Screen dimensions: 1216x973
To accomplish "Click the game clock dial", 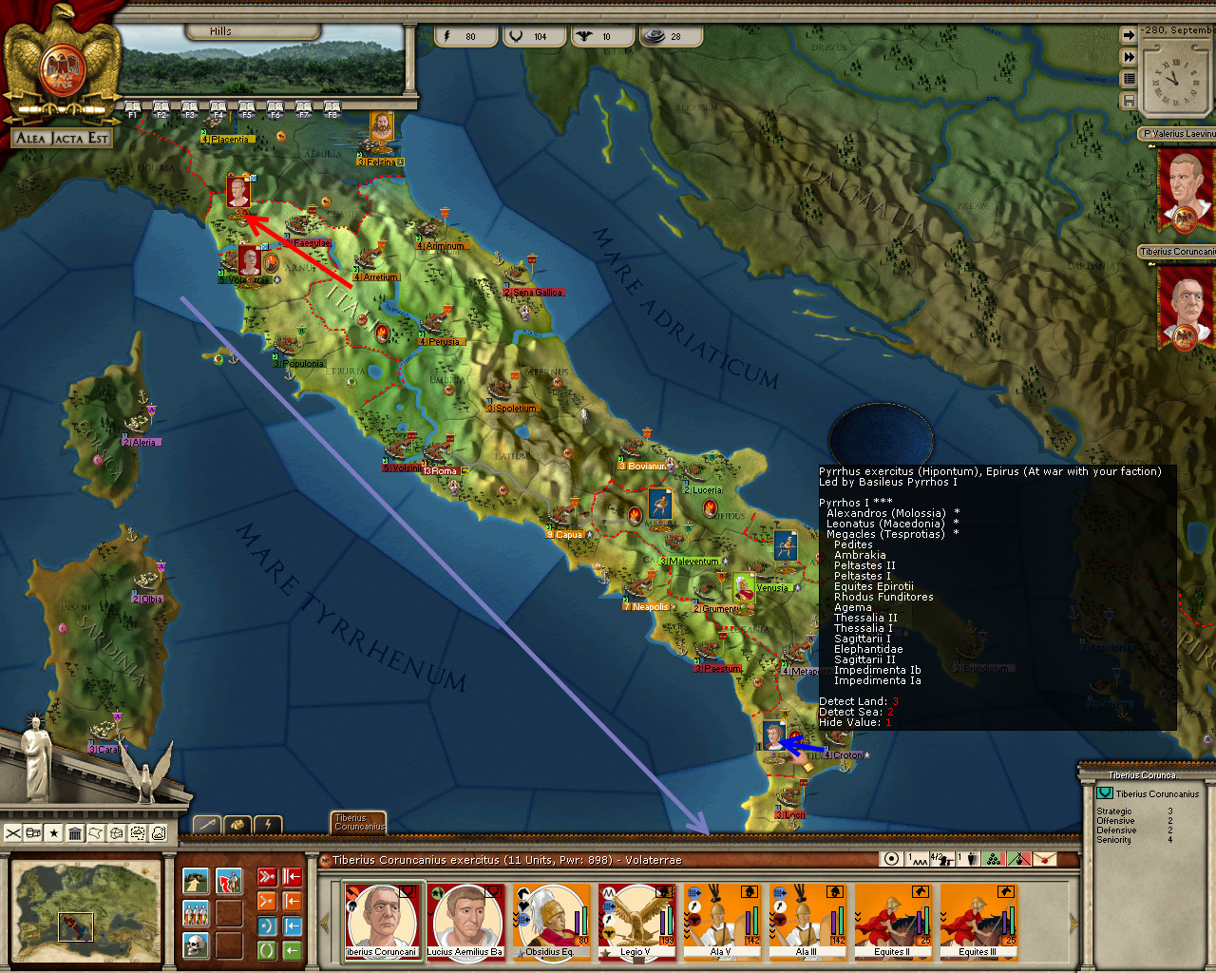I will [x=1174, y=76].
